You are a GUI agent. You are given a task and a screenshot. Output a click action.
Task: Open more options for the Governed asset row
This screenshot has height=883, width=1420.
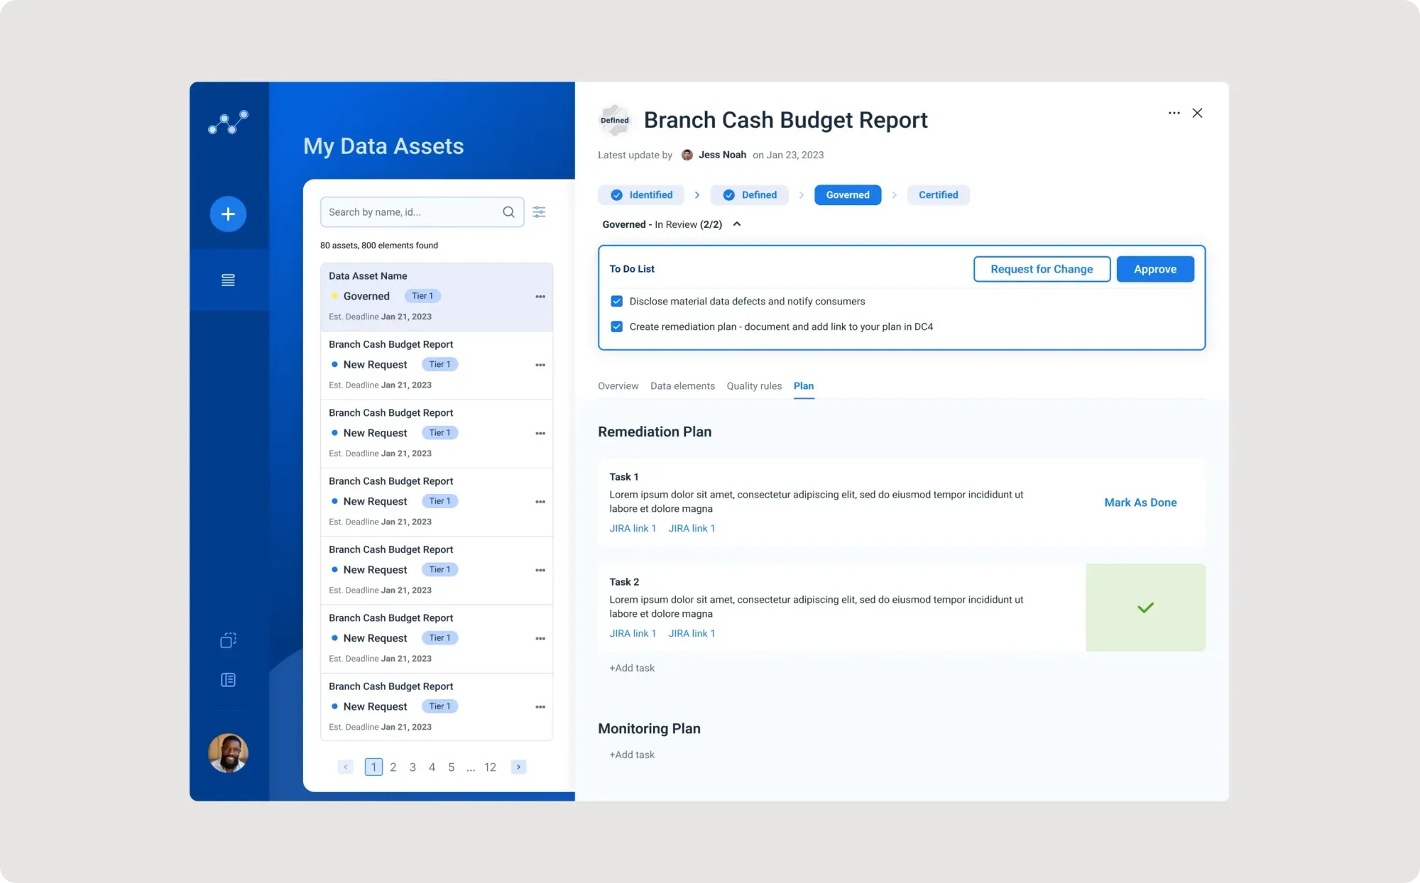(x=540, y=297)
